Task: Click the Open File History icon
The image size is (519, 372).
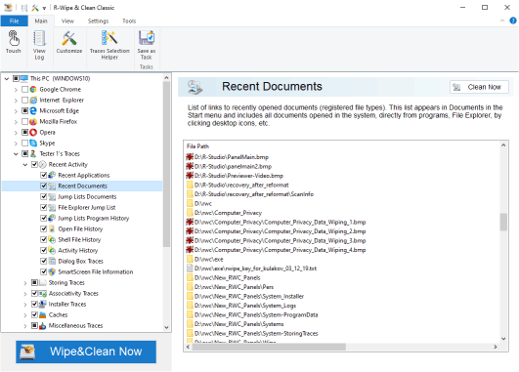Action: click(52, 228)
